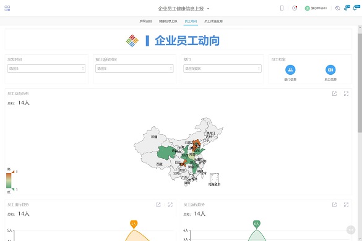The image size is (362, 241).
Task: Click the 企业员工动向 page heading
Action: pyautogui.click(x=187, y=41)
